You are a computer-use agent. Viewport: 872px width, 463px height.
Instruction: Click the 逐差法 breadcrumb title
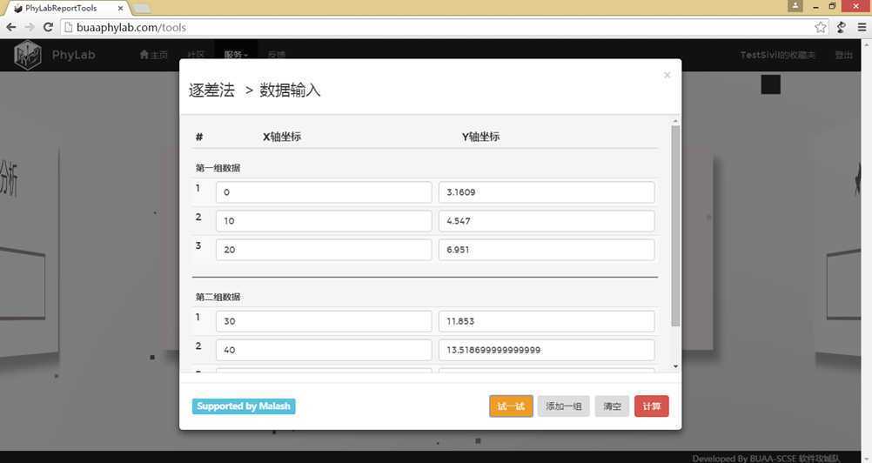coord(211,90)
